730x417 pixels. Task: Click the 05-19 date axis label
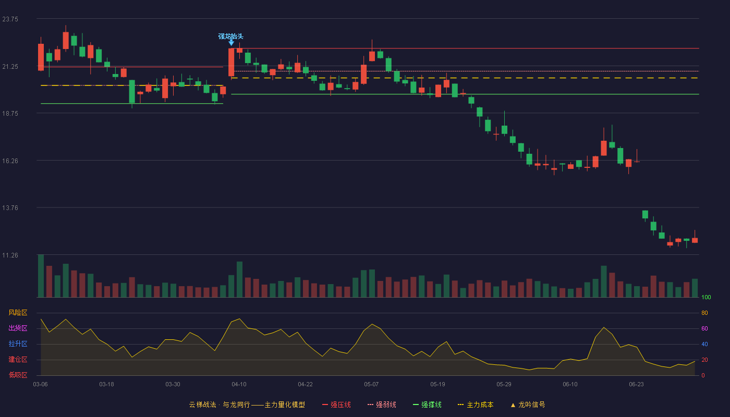pyautogui.click(x=437, y=384)
